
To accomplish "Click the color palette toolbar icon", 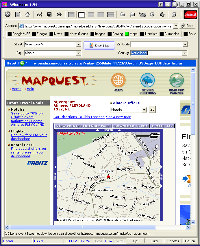I will (x=152, y=14).
